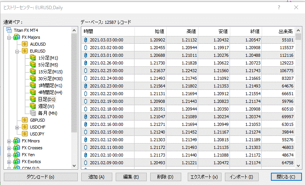Expand the FX Minors group
Image resolution: width=305 pixels, height=185 pixels.
click(x=9, y=142)
